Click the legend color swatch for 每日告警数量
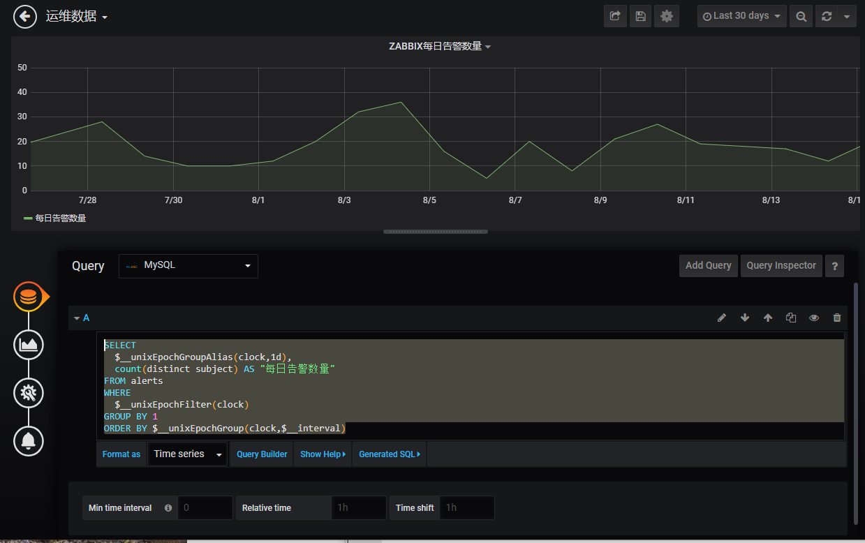Viewport: 865px width, 543px height. tap(28, 218)
